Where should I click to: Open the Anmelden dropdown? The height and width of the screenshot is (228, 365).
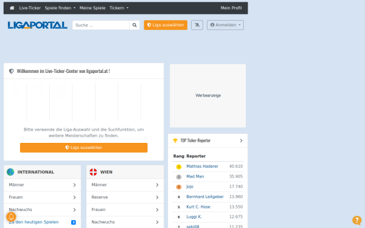coord(225,25)
